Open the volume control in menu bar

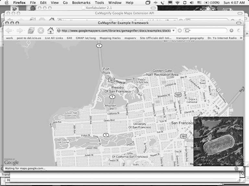191,3
